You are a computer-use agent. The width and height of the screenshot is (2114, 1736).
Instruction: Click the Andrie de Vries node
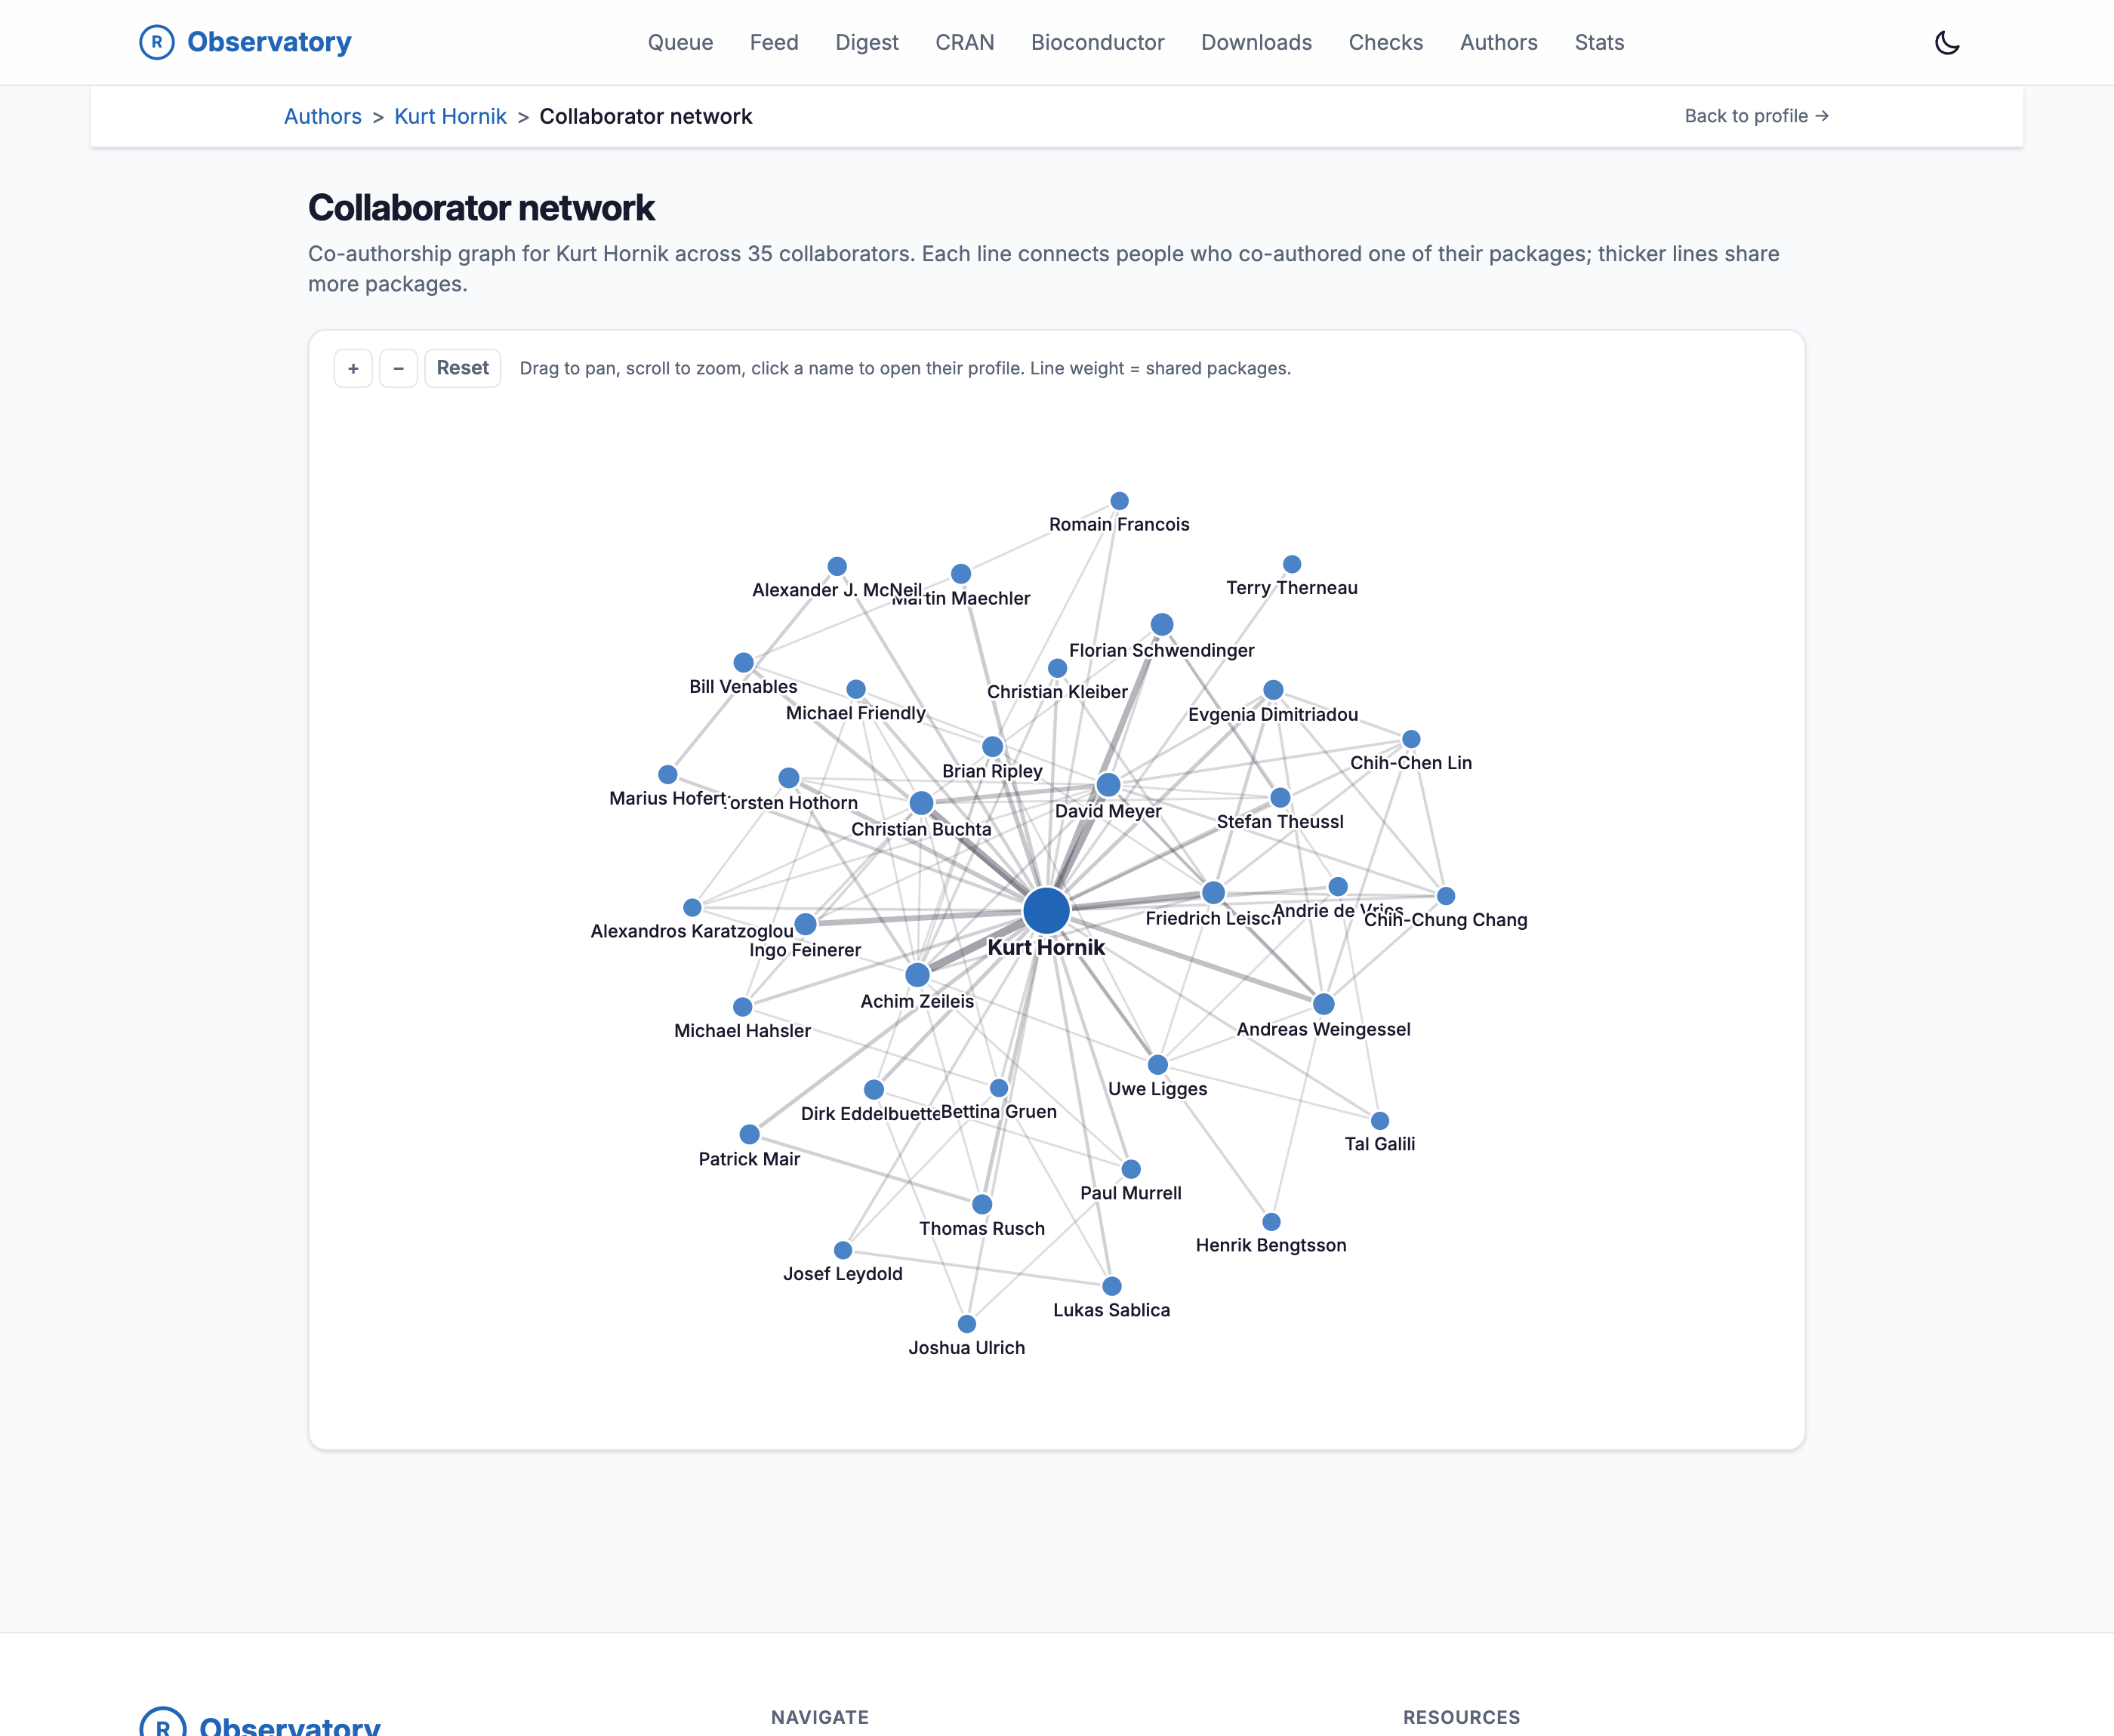(x=1338, y=887)
